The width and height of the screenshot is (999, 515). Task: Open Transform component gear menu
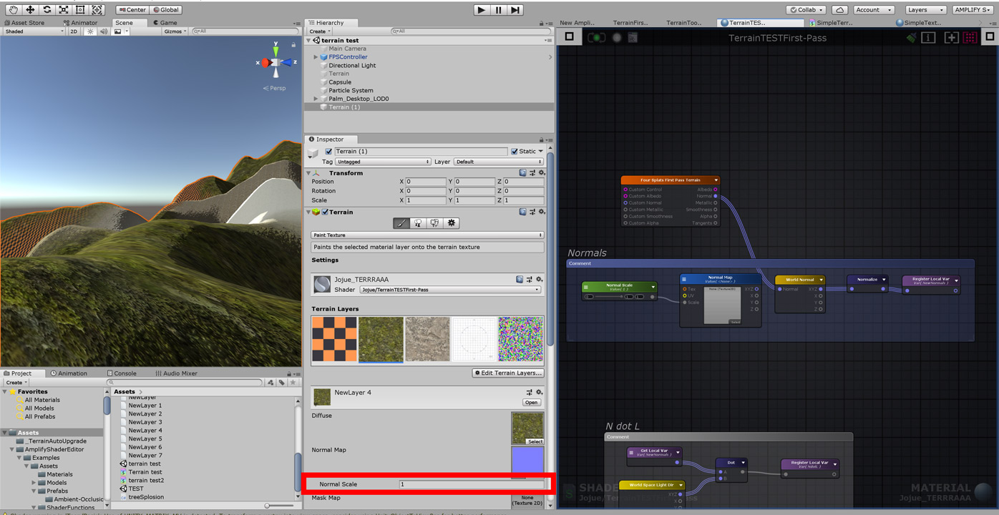click(541, 173)
